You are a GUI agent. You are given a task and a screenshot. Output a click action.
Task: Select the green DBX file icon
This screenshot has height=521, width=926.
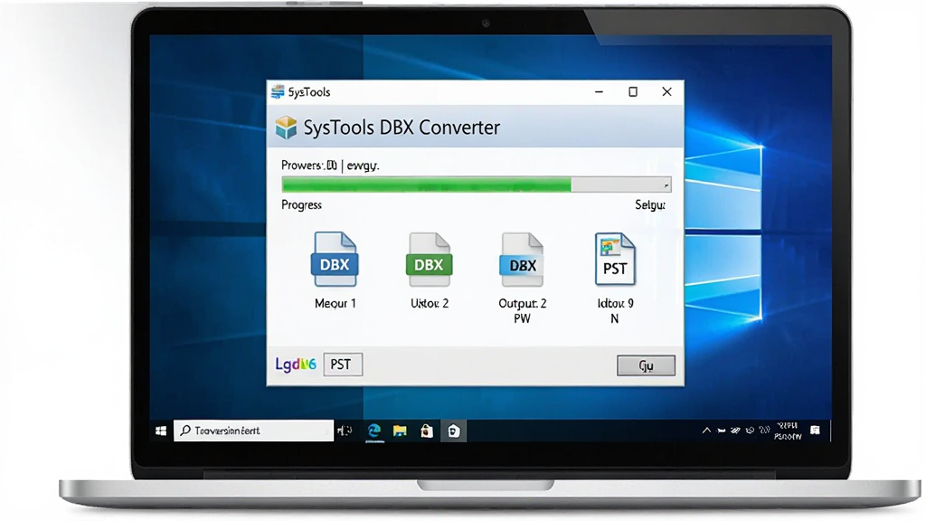click(x=429, y=260)
